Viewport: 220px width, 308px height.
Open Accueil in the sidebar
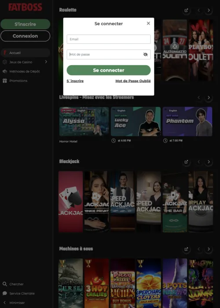[x=26, y=53]
